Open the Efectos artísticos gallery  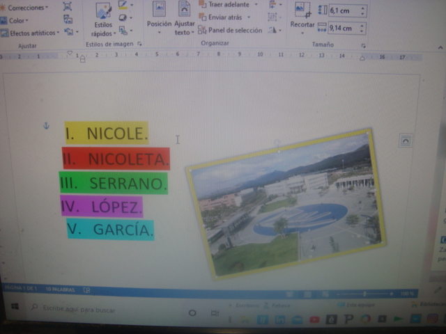click(x=30, y=33)
